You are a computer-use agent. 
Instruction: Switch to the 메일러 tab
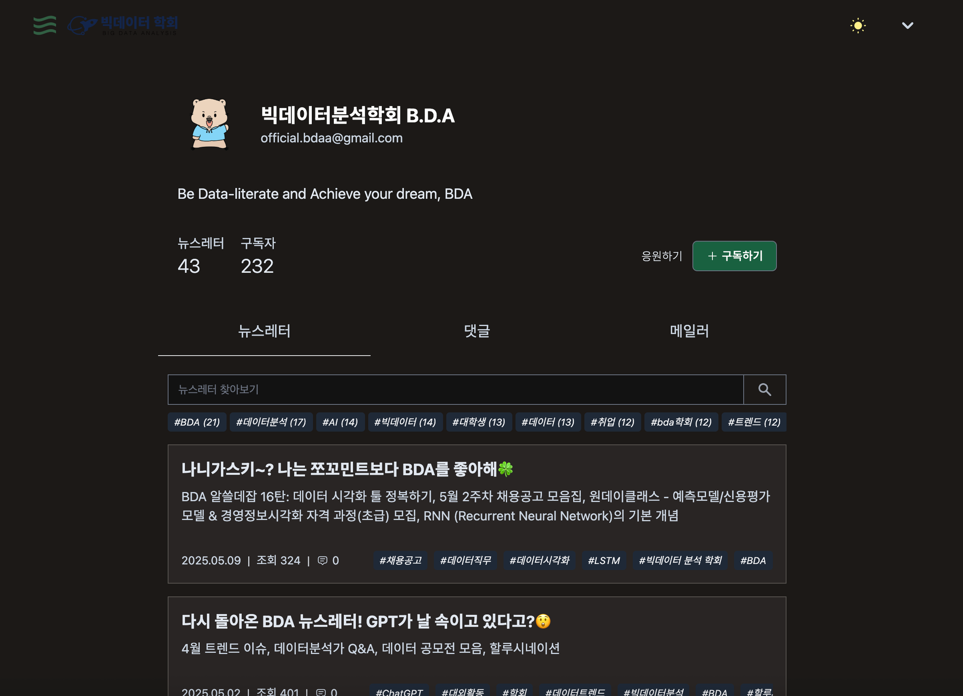pos(689,331)
